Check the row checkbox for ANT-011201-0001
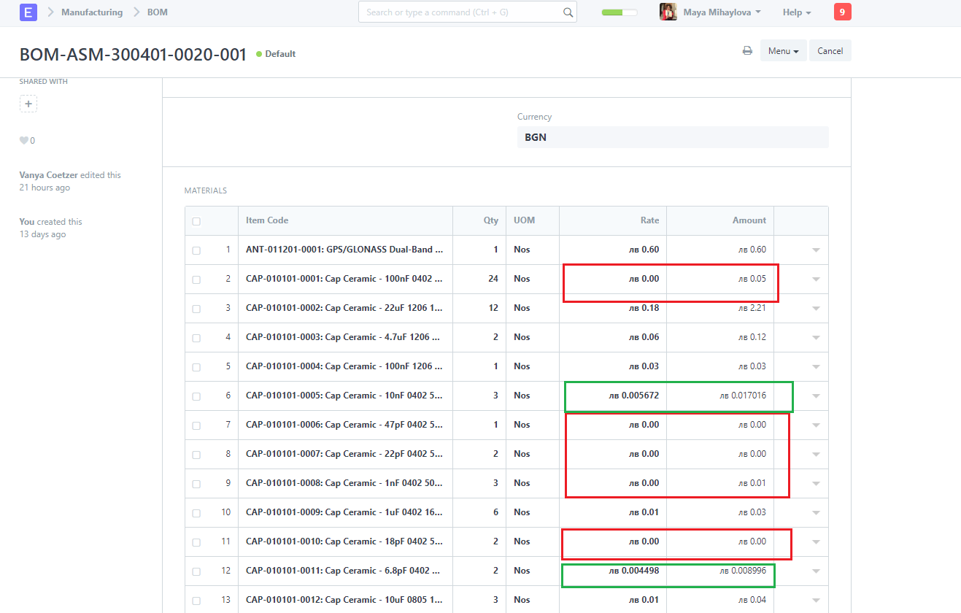961x613 pixels. pyautogui.click(x=196, y=249)
